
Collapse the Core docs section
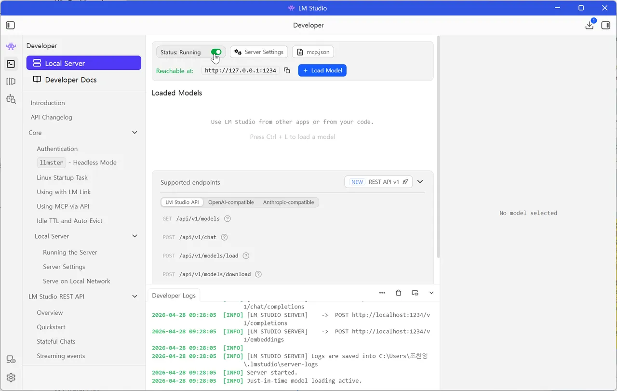(x=134, y=133)
